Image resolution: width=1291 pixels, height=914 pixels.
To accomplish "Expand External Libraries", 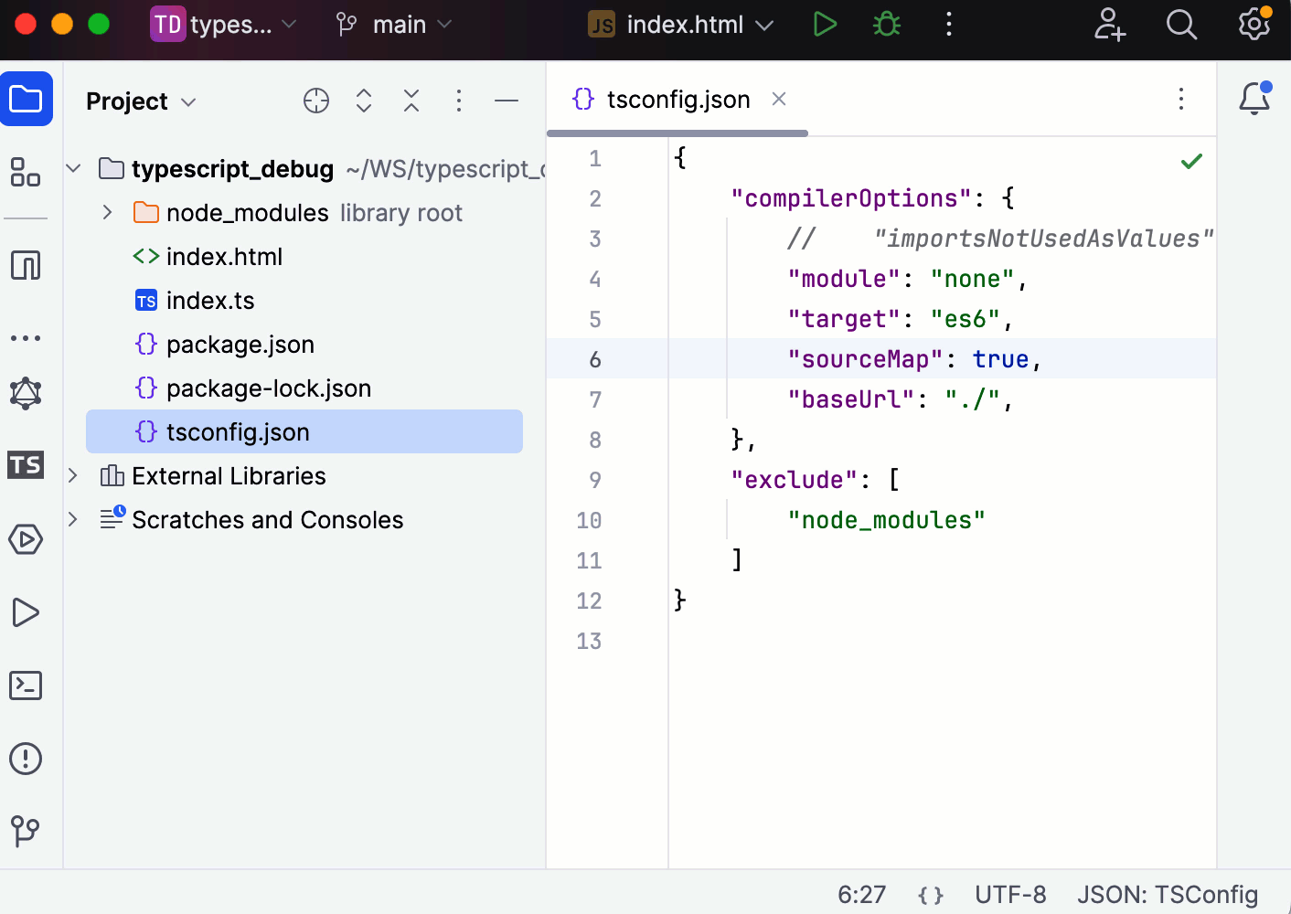I will [x=73, y=475].
